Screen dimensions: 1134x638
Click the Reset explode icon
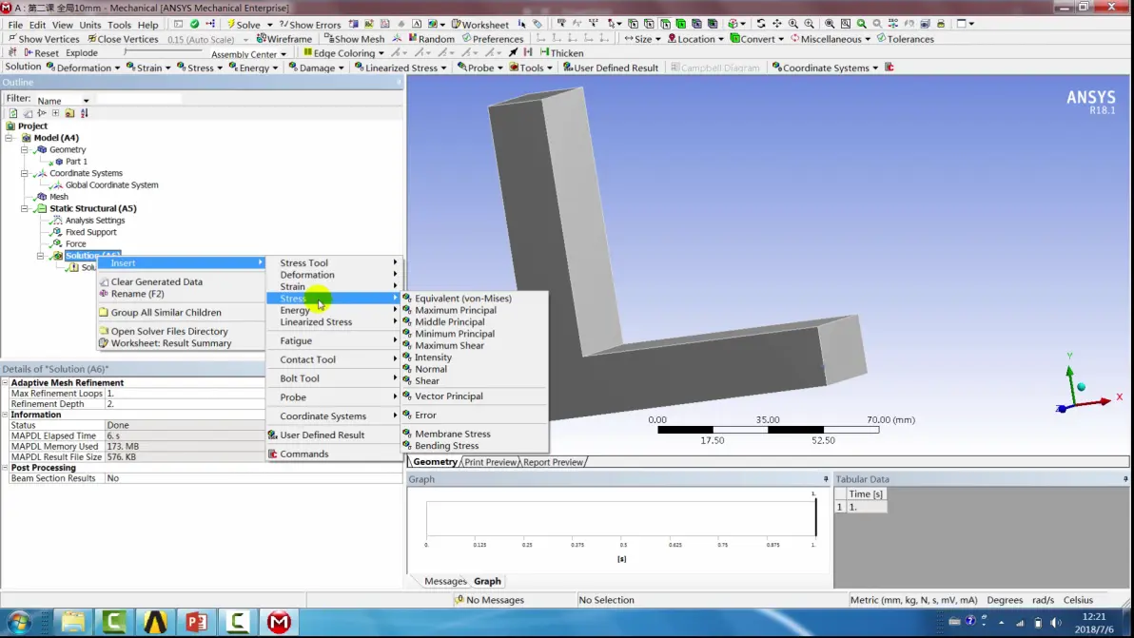29,52
